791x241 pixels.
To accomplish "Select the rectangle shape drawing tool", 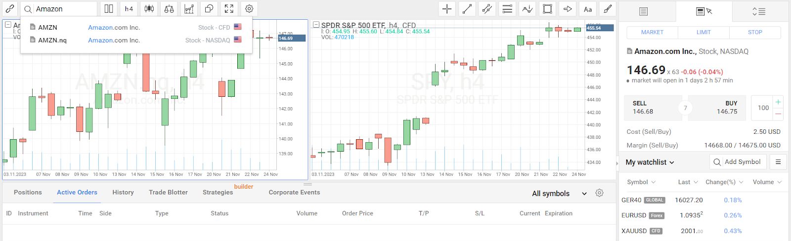I will coord(547,9).
